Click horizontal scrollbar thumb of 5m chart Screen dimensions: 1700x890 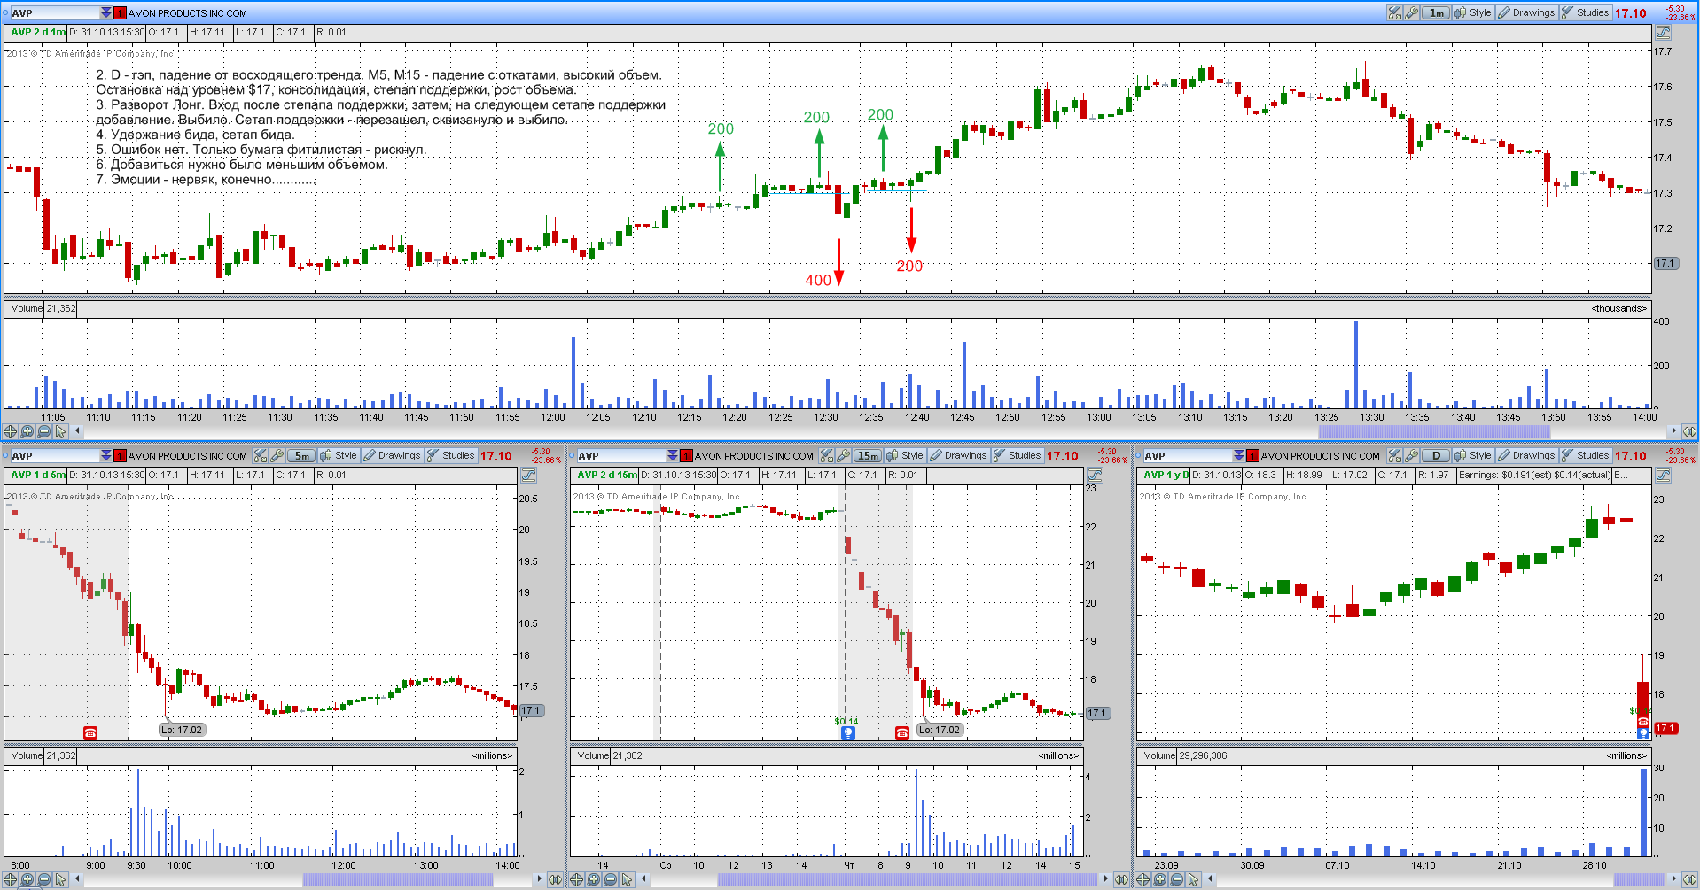[398, 879]
